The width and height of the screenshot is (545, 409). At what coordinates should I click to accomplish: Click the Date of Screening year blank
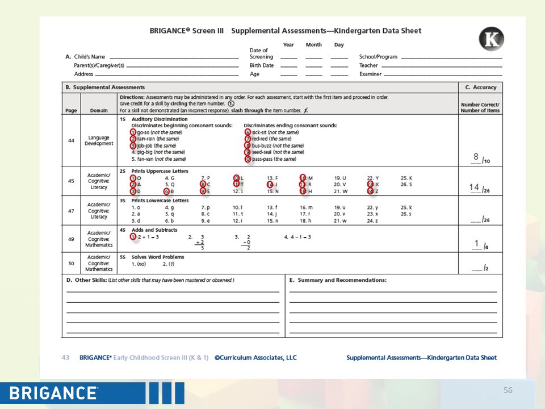[x=289, y=57]
